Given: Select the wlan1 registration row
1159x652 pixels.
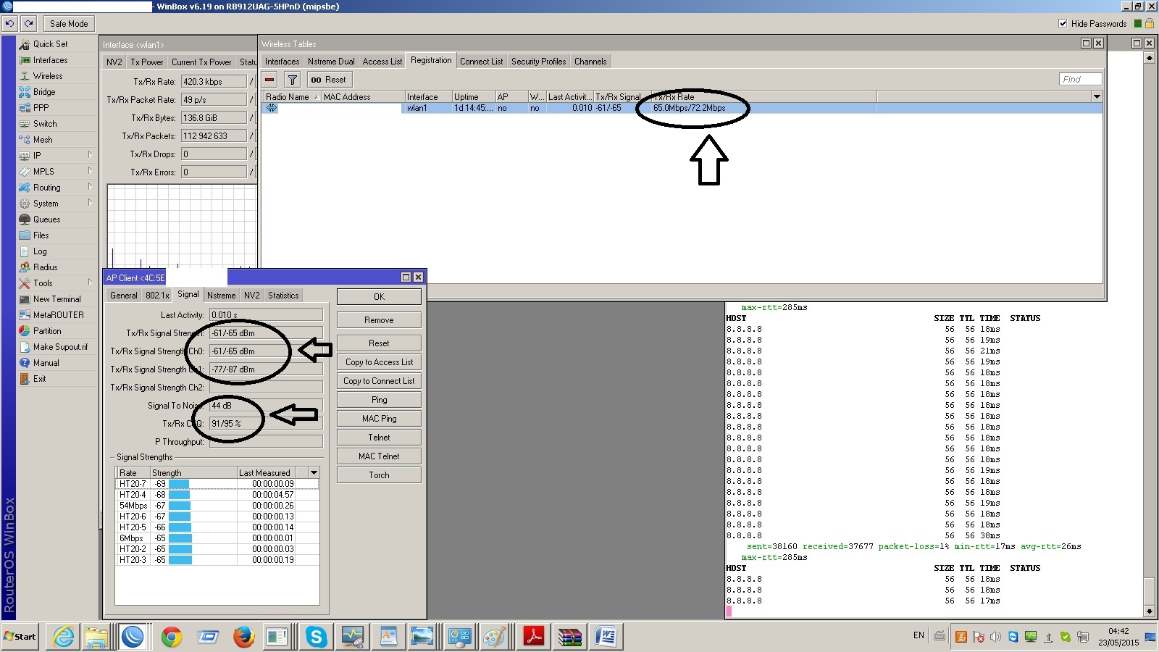Looking at the screenshot, I should click(682, 108).
